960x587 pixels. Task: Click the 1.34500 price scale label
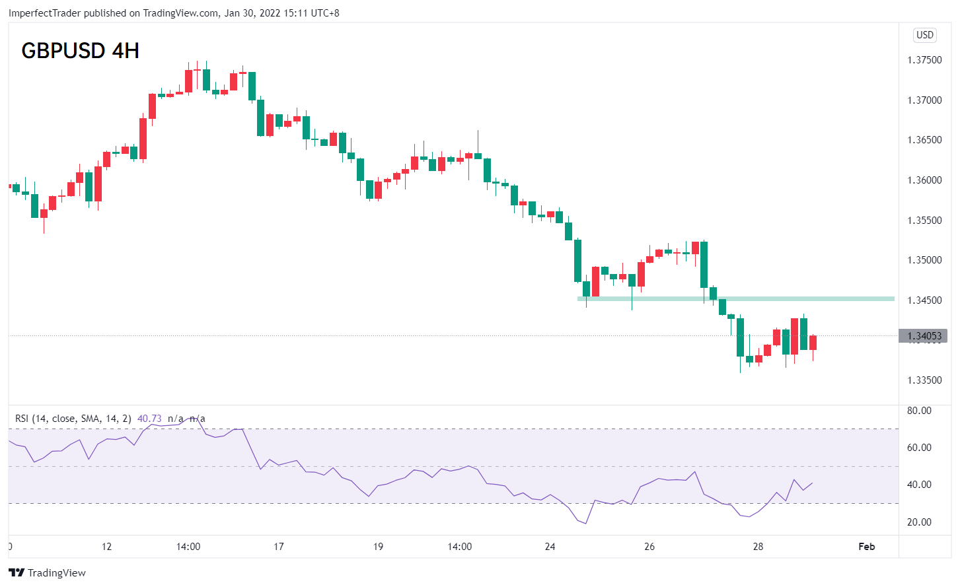(924, 300)
